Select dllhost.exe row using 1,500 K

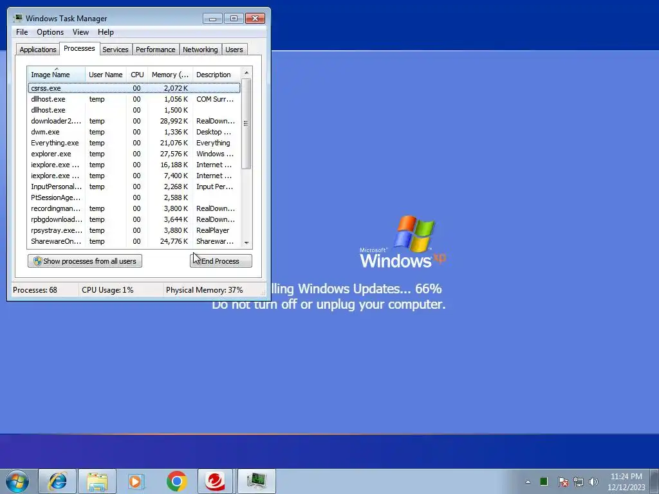coord(134,110)
